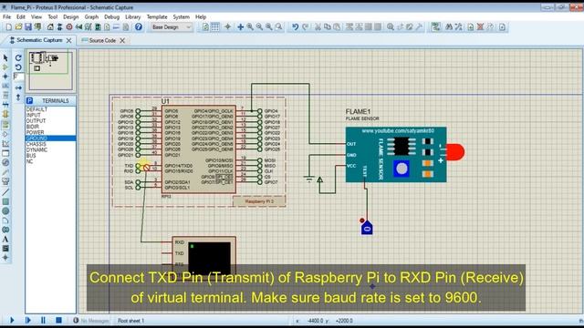584x328 pixels.
Task: Click the Step simulation button
Action: click(28, 320)
